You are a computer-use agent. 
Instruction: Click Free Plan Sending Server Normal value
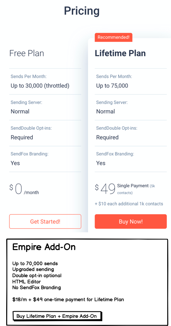click(x=20, y=112)
